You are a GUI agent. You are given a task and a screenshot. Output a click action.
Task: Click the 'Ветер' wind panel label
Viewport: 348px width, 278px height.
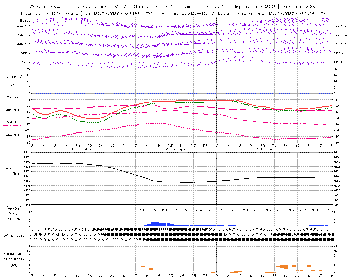pos(25,21)
